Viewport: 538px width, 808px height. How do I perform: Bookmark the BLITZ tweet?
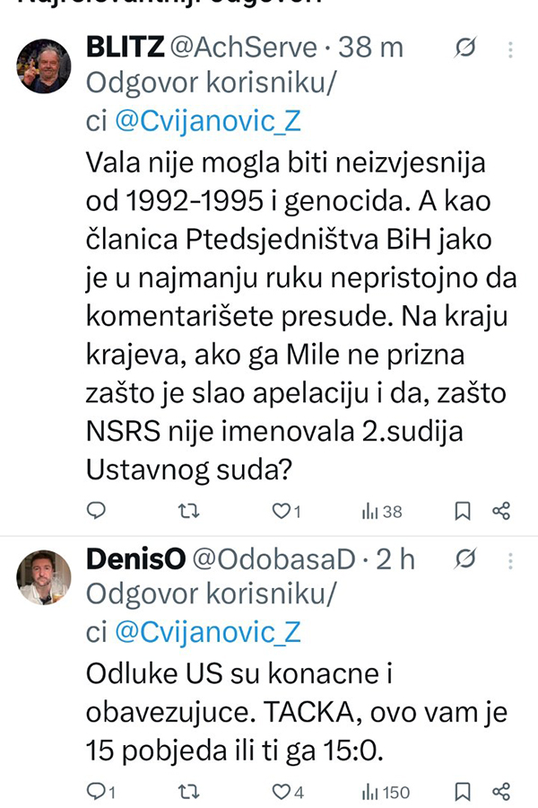463,511
